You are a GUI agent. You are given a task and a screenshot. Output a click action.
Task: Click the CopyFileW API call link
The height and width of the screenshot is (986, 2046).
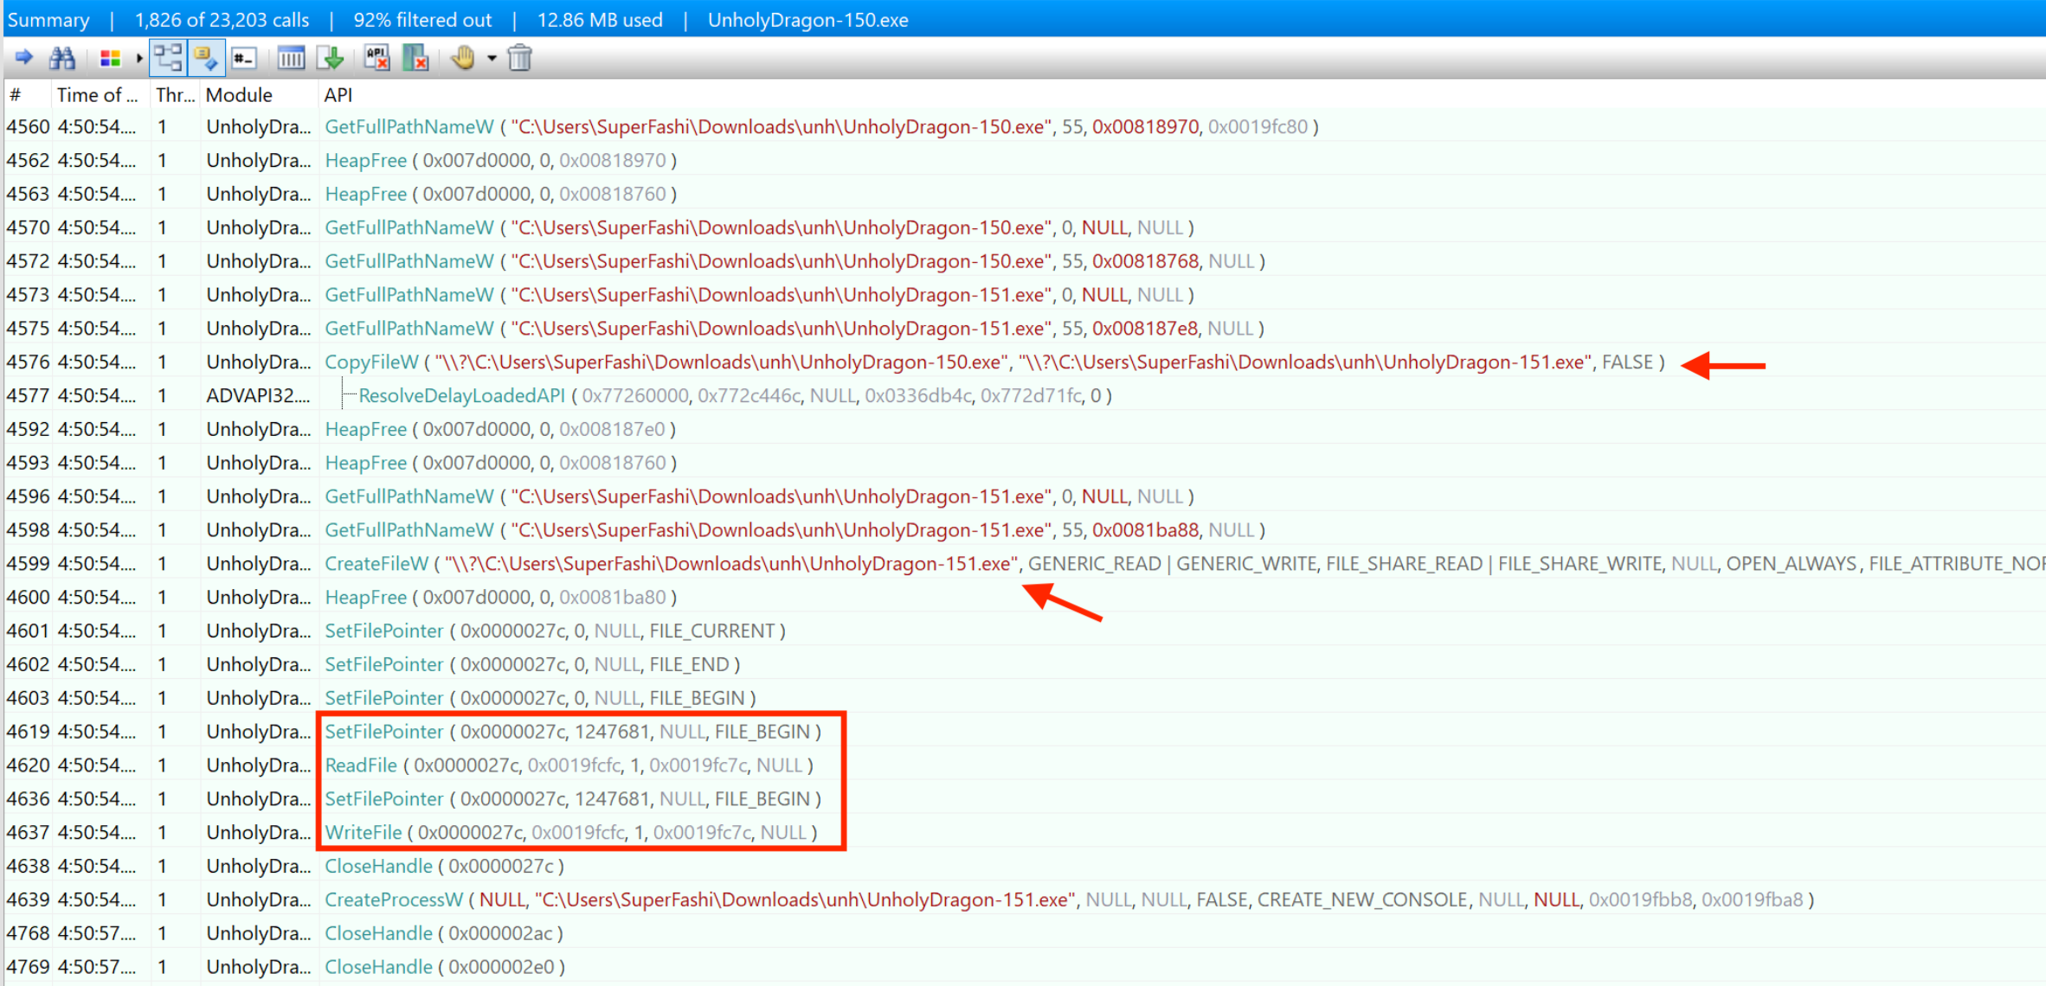click(x=371, y=362)
